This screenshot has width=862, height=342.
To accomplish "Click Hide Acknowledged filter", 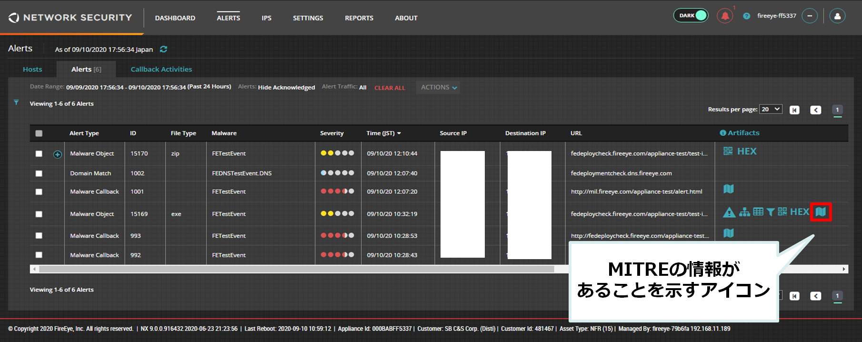I will click(286, 87).
